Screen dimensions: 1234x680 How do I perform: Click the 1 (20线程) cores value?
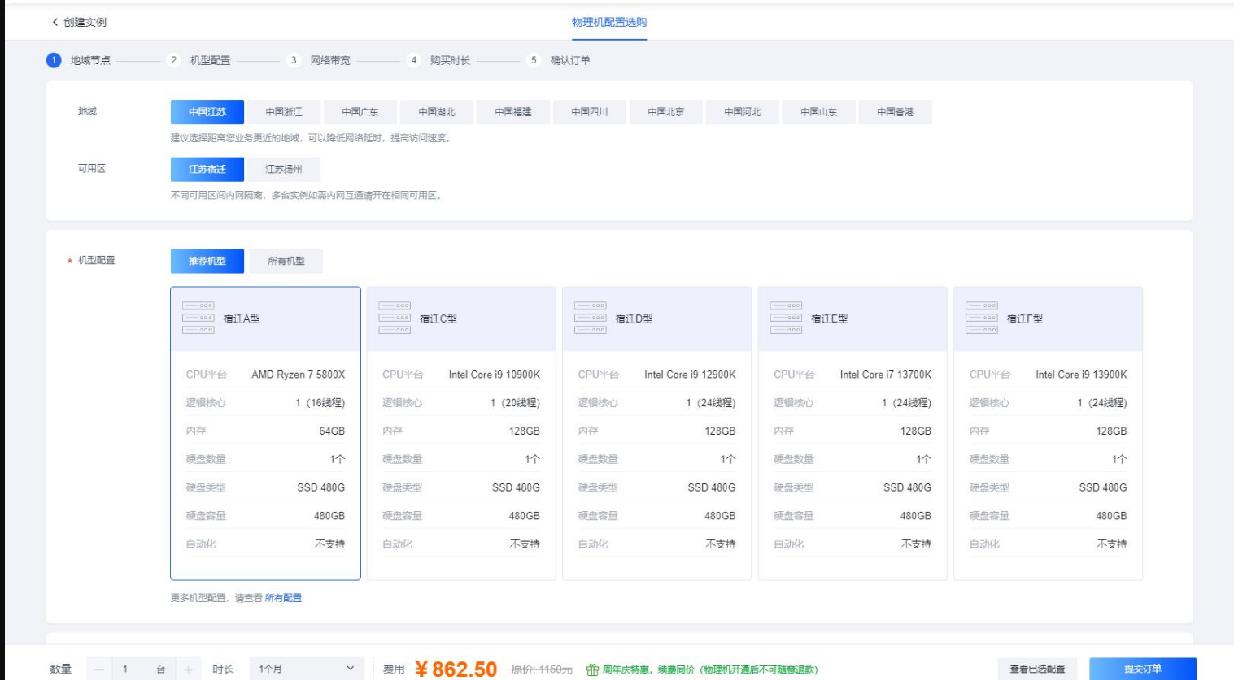[x=516, y=403]
